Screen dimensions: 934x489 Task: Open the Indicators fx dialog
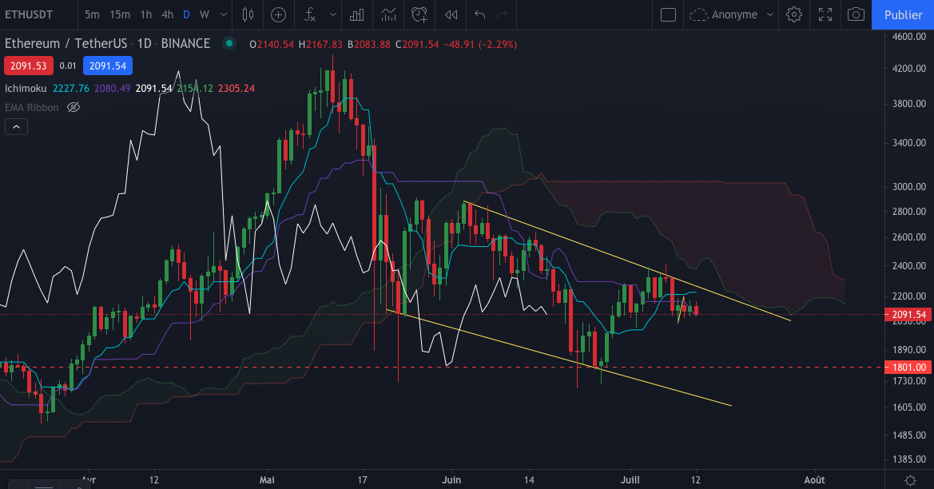(310, 14)
